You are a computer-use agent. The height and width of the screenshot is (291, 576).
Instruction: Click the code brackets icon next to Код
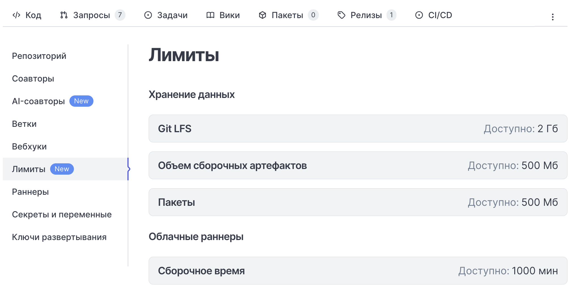pyautogui.click(x=16, y=15)
